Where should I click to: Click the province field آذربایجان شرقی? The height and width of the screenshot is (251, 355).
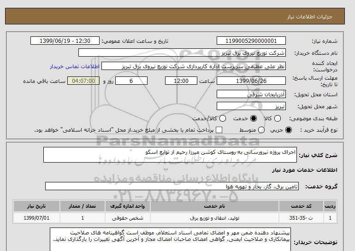tap(251, 94)
